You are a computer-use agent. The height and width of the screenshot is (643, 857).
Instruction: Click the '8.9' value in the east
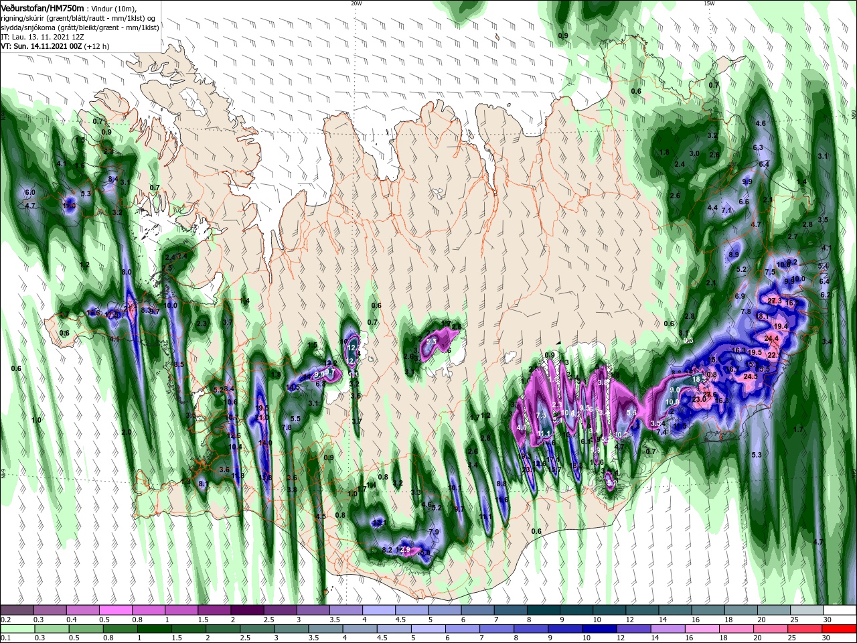pos(734,255)
